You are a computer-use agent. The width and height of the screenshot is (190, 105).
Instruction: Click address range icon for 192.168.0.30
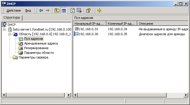[x=76, y=34]
